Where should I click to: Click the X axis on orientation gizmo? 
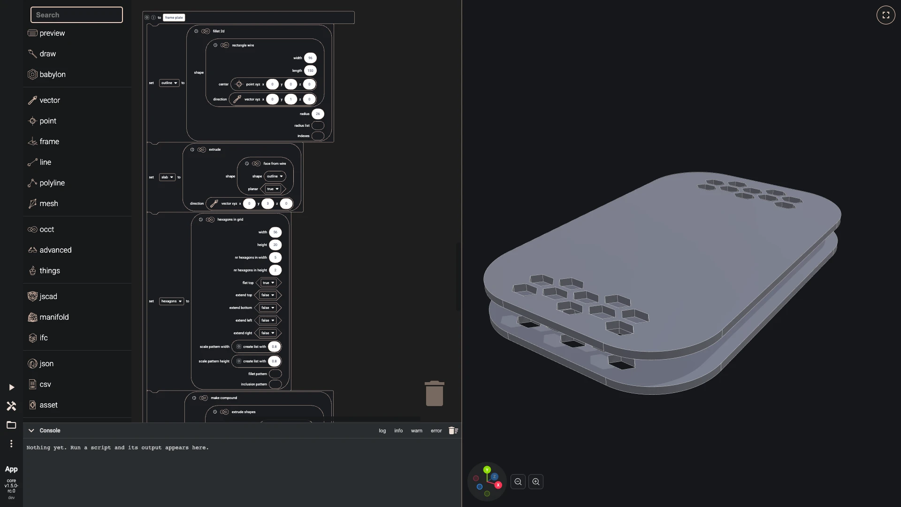pos(498,485)
